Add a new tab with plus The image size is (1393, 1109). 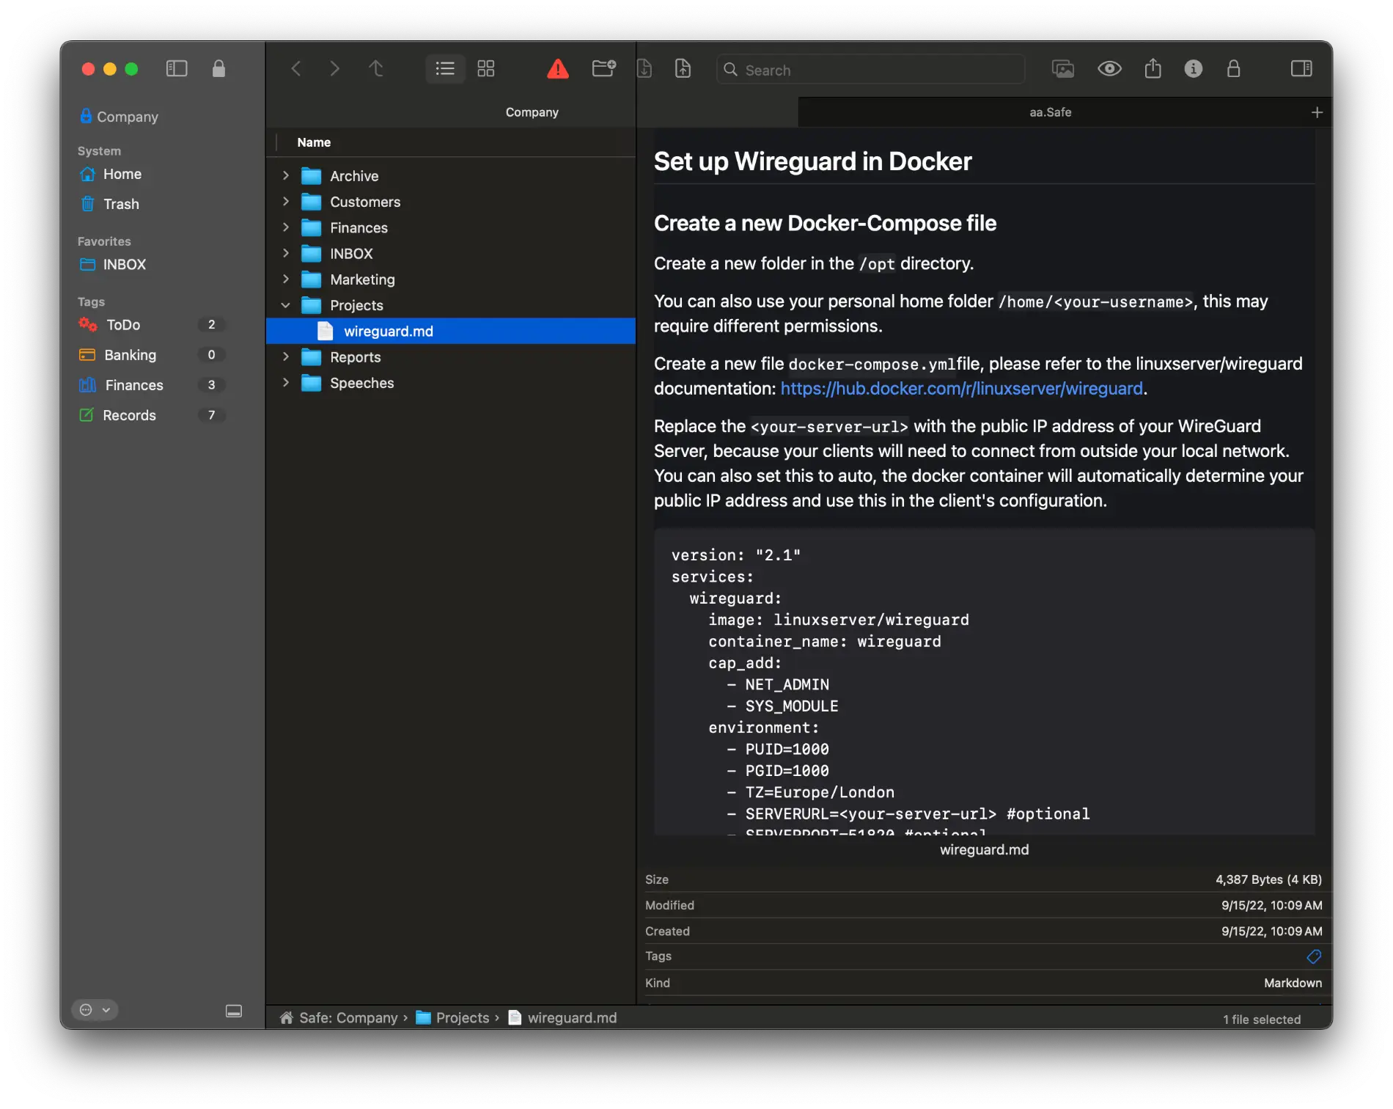click(x=1317, y=112)
